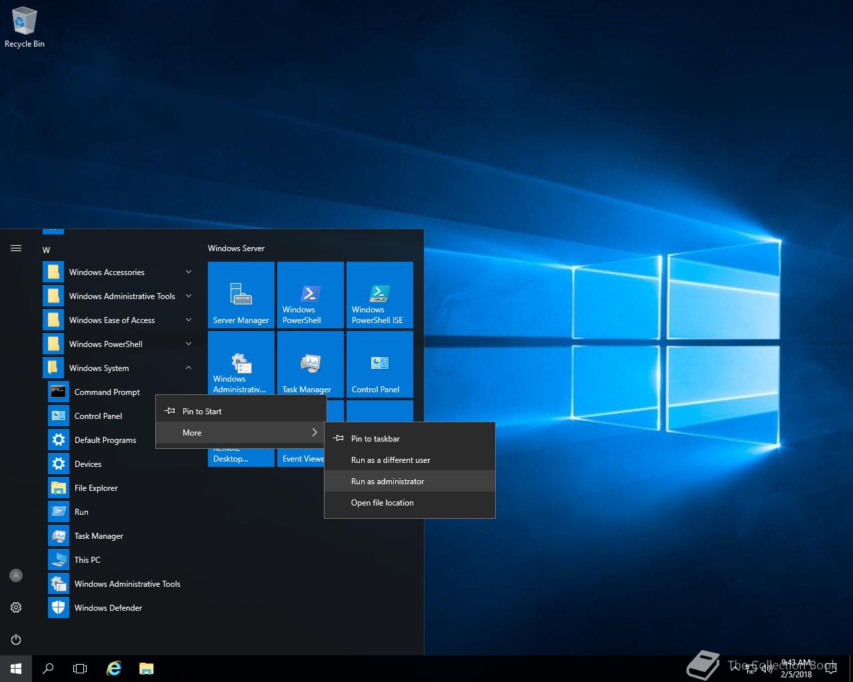The image size is (853, 682).
Task: Open Task View on the taskbar
Action: pos(80,668)
